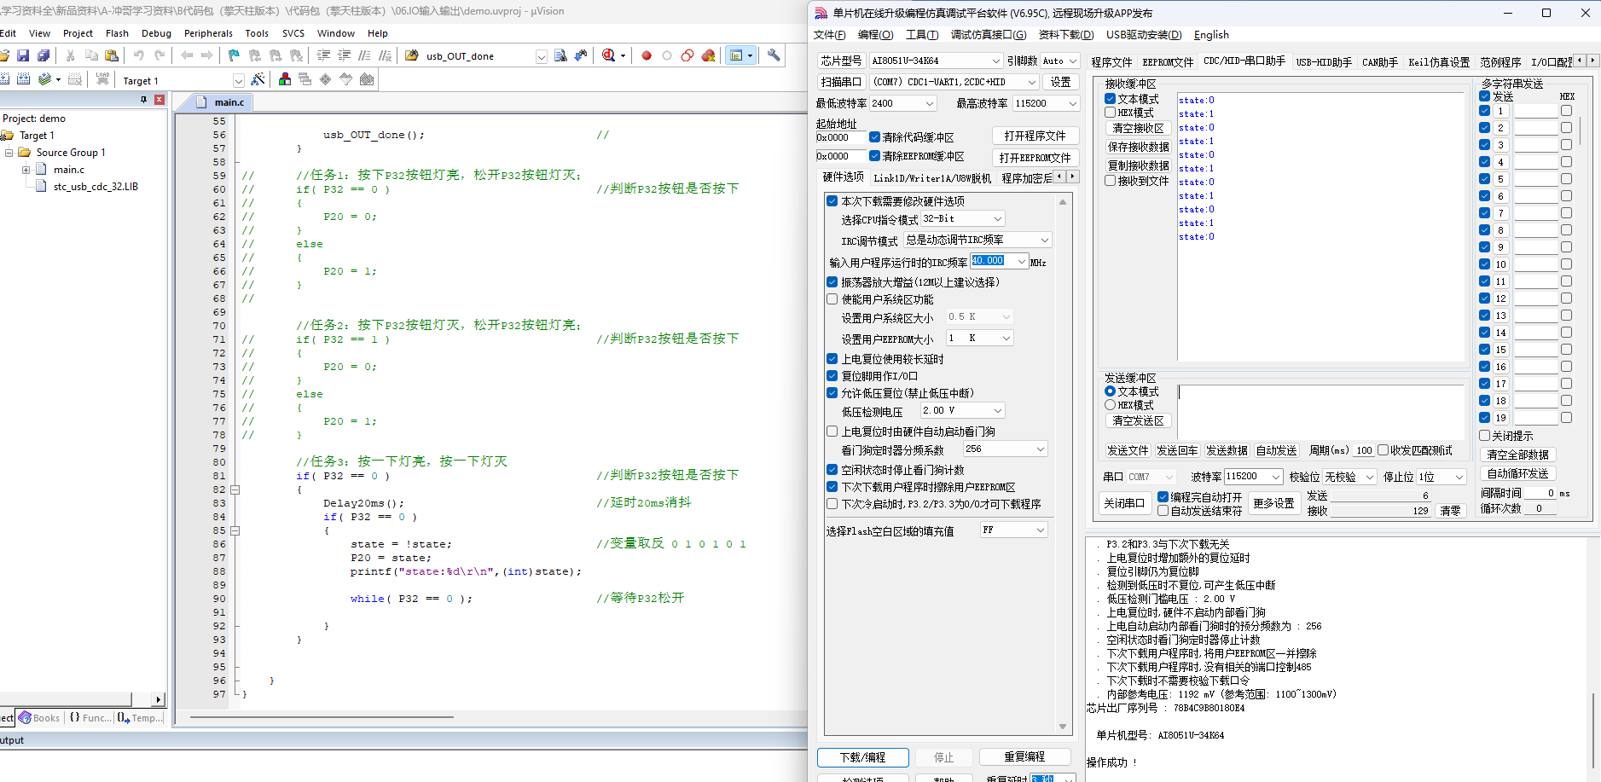Click the Save file icon in toolbar
The width and height of the screenshot is (1601, 782).
[23, 55]
